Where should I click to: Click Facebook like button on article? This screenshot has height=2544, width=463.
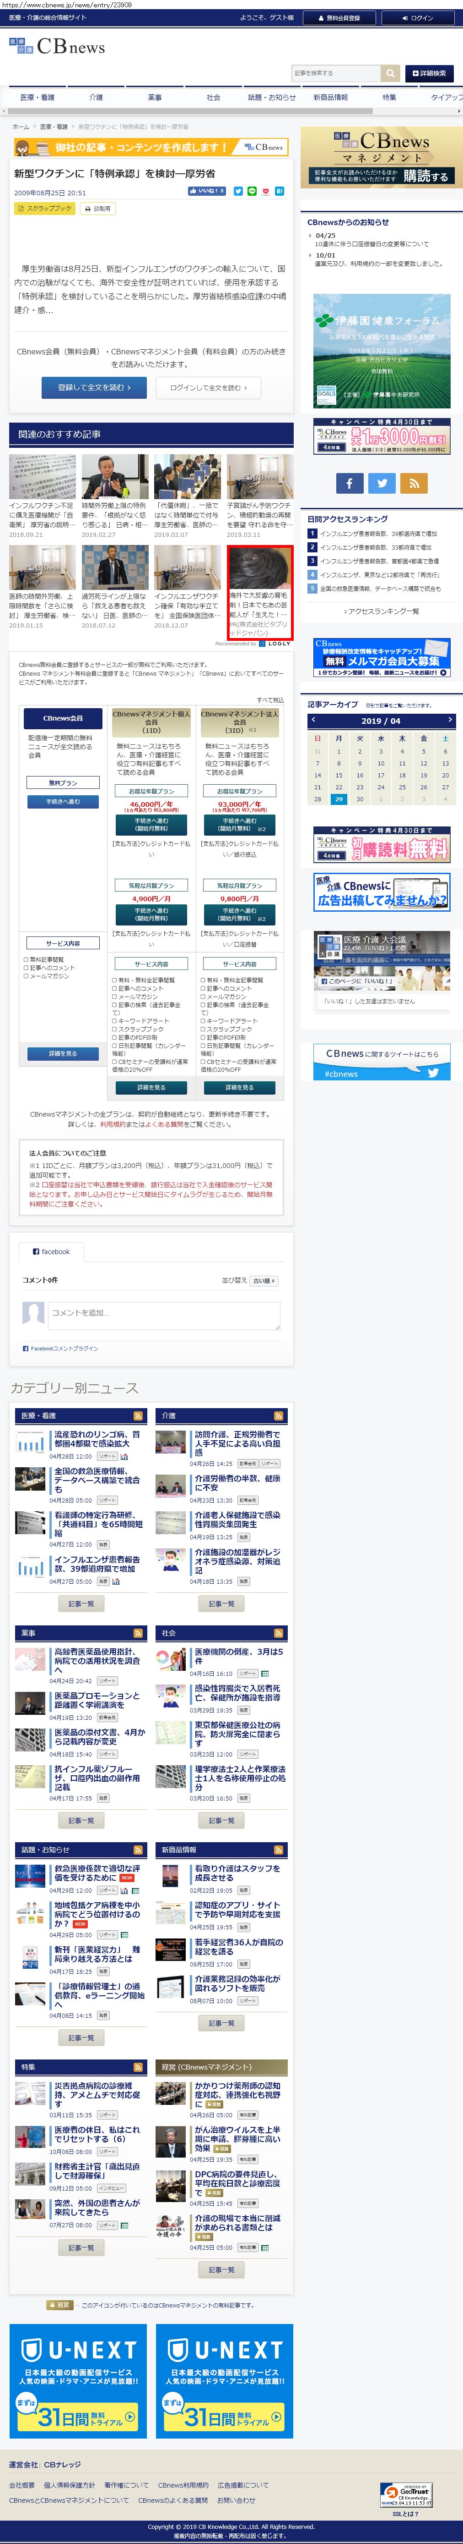pyautogui.click(x=206, y=191)
